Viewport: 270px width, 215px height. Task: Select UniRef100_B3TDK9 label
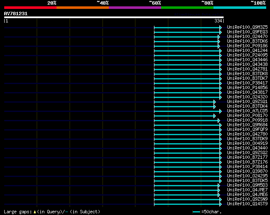coord(247,139)
